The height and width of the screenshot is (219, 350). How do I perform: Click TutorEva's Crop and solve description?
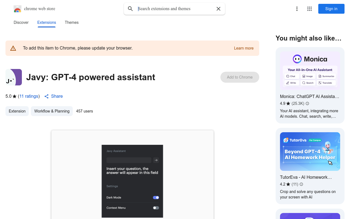click(x=308, y=194)
